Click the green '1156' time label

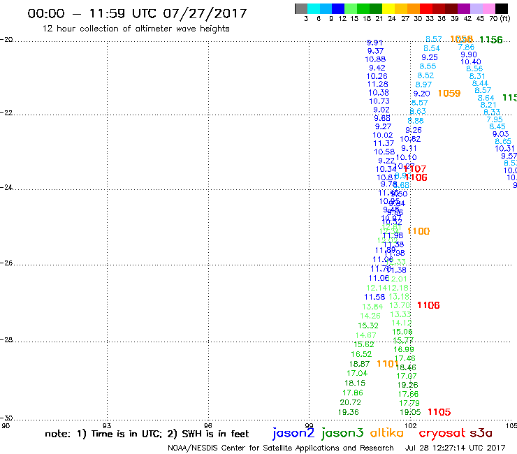pyautogui.click(x=491, y=40)
